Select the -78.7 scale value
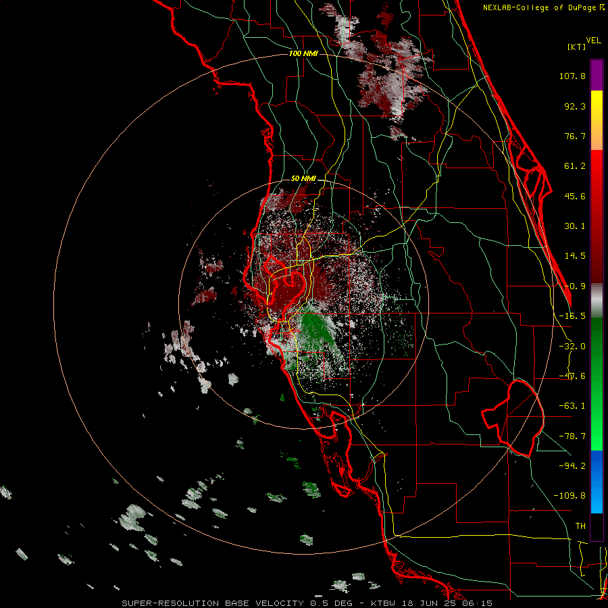Viewport: 608px width, 608px height. 572,436
